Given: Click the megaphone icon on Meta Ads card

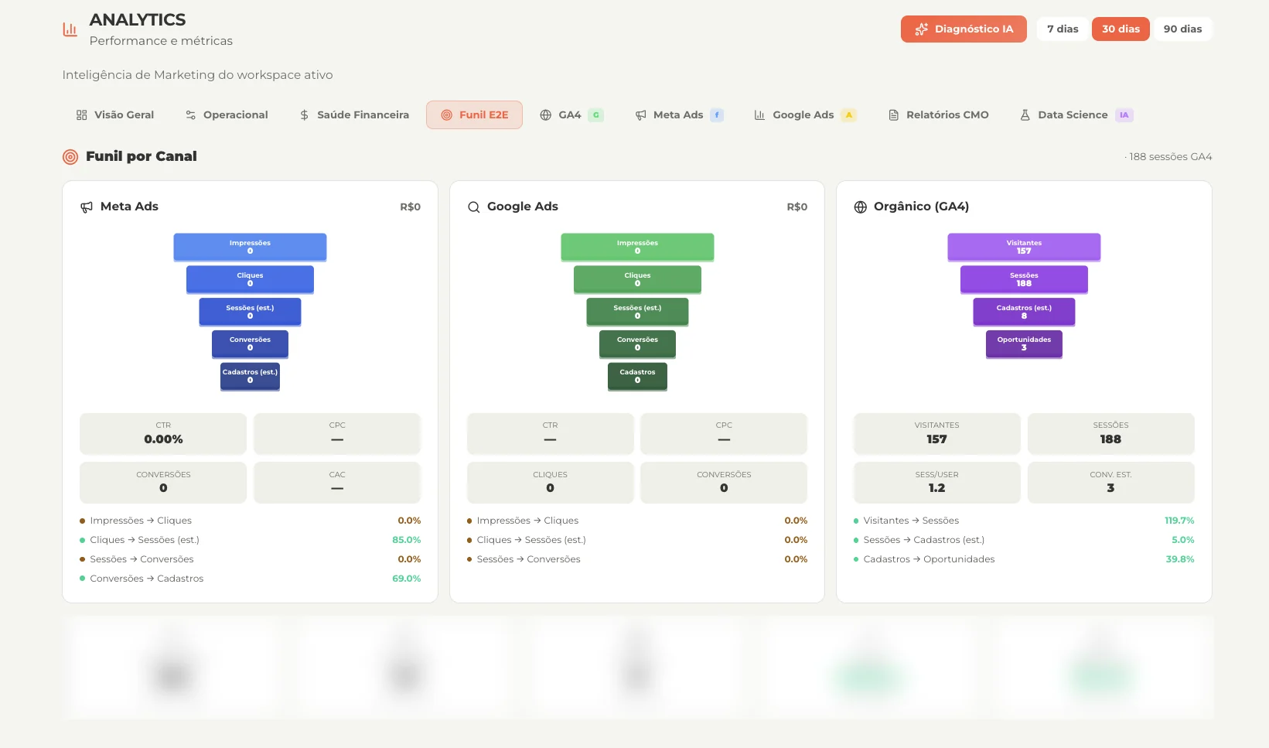Looking at the screenshot, I should pyautogui.click(x=87, y=207).
